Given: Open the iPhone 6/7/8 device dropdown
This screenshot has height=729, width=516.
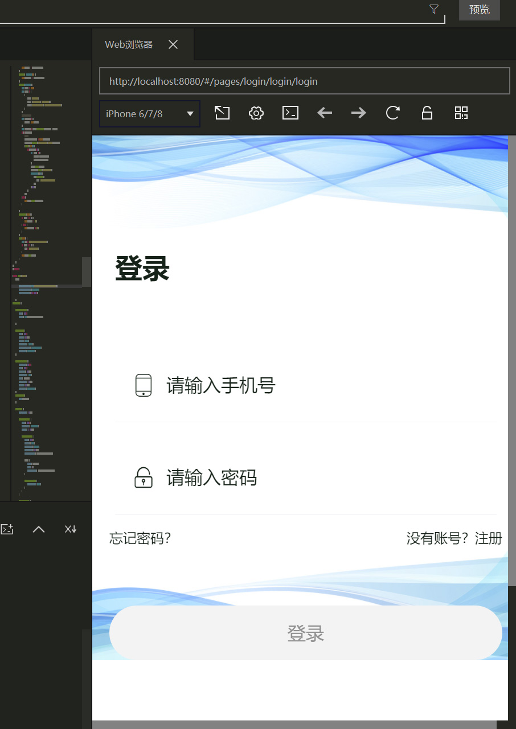Looking at the screenshot, I should click(150, 114).
